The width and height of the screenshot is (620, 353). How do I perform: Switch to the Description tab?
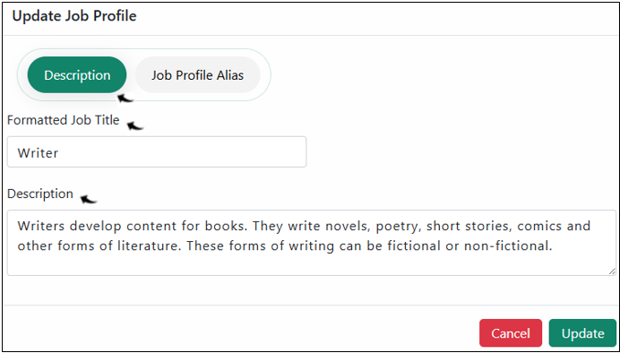(77, 75)
